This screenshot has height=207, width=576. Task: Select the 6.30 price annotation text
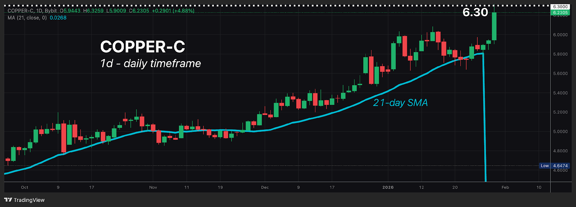click(475, 12)
